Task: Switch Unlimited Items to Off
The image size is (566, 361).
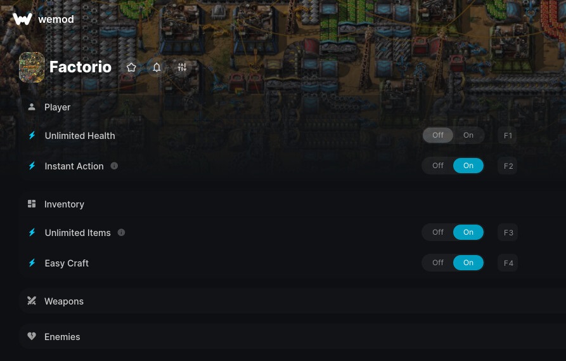Action: (438, 232)
